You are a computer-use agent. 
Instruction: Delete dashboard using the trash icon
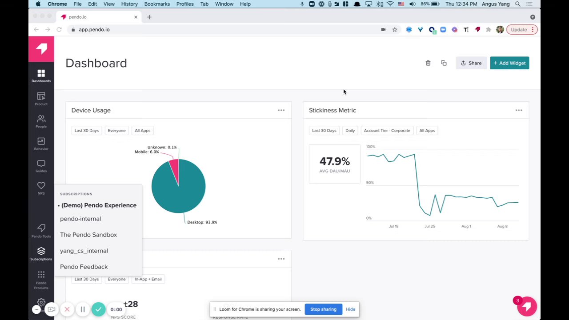428,63
